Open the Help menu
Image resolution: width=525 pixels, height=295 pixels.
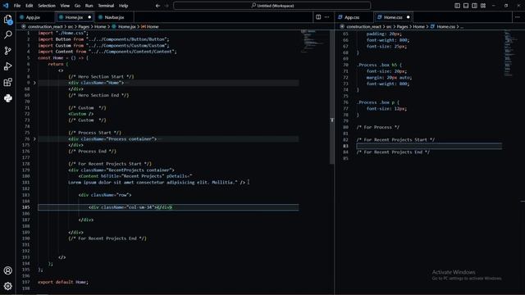tap(124, 6)
